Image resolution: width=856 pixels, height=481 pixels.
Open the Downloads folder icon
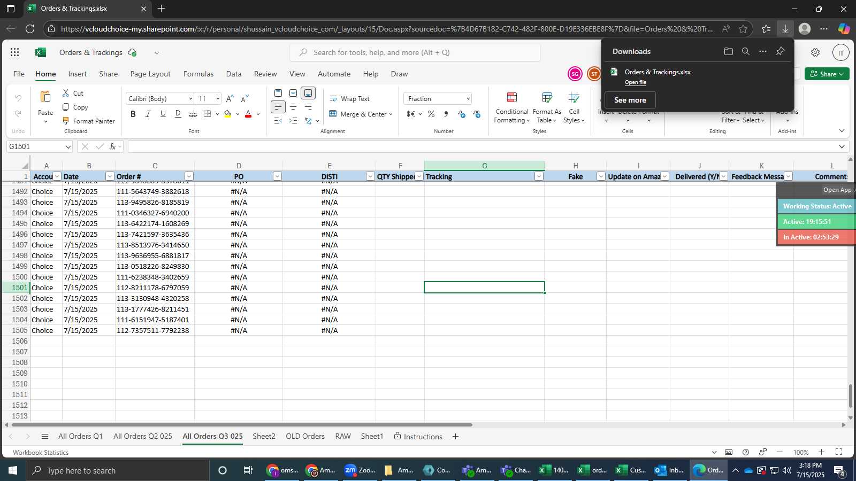728,51
